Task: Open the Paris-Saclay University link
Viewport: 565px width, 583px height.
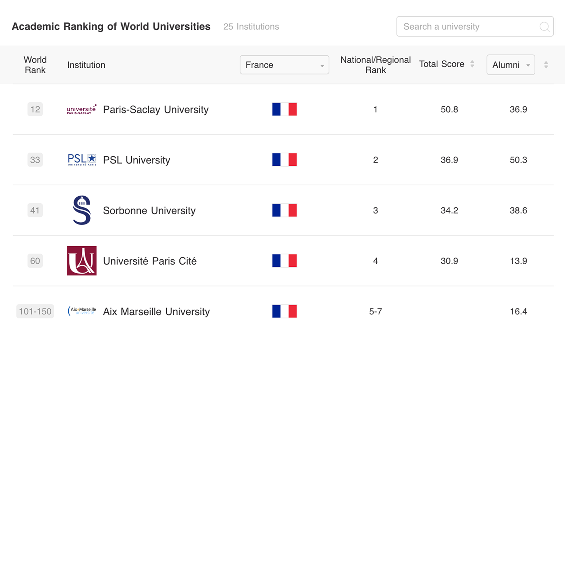Action: pos(156,110)
